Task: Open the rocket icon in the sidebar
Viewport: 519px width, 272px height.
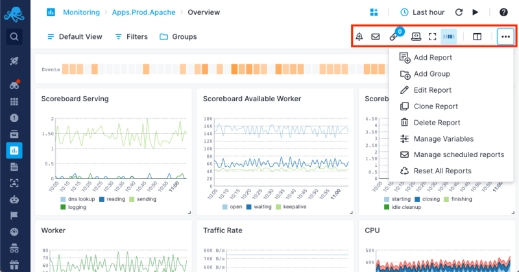Action: point(14,61)
